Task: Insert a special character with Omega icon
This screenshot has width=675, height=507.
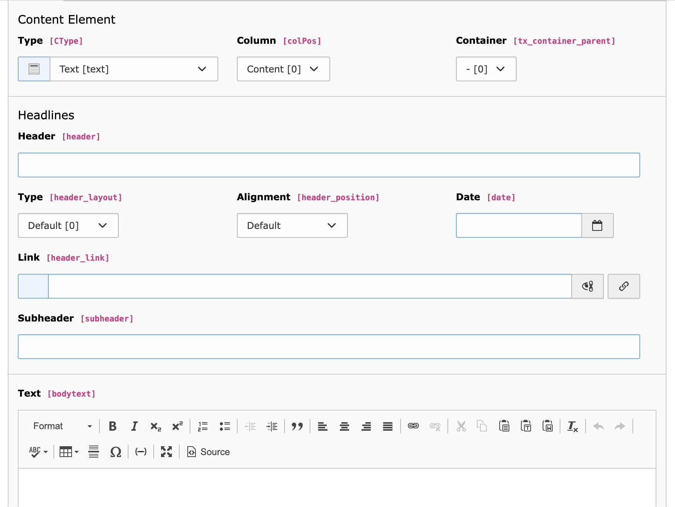Action: [115, 452]
